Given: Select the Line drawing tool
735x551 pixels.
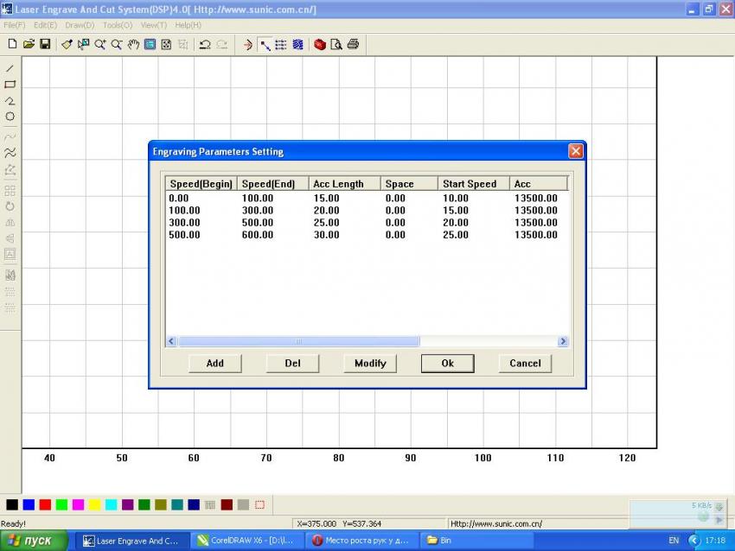Looking at the screenshot, I should (10, 68).
